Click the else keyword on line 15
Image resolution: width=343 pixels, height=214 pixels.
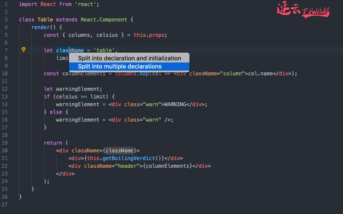point(56,112)
